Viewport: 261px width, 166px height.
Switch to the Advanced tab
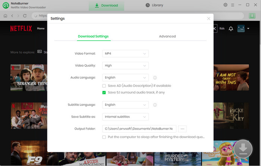[x=167, y=36]
